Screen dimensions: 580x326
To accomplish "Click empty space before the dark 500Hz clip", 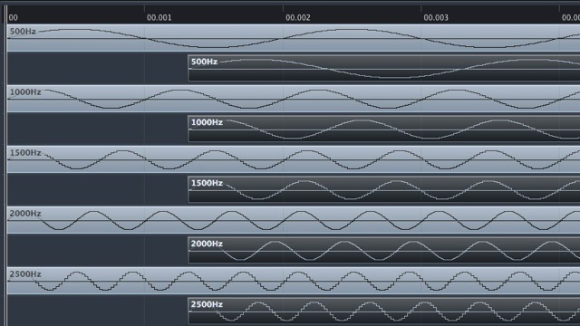I will (x=97, y=68).
